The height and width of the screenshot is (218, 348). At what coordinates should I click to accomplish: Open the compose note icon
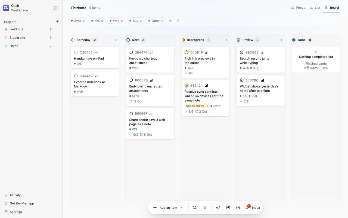pos(228,208)
